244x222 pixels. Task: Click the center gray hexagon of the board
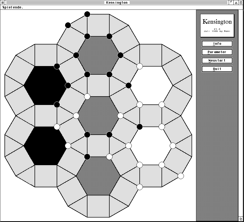[98, 115]
